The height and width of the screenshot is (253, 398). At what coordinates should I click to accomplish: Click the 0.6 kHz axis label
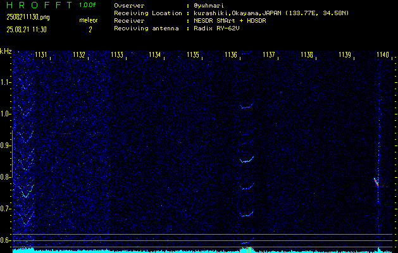pos(5,240)
